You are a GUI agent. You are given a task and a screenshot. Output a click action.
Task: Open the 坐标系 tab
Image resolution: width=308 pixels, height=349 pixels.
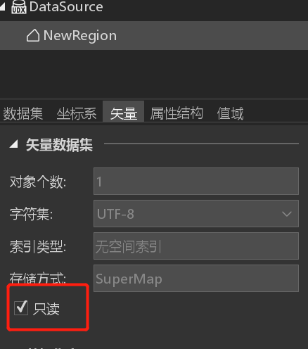coord(77,113)
